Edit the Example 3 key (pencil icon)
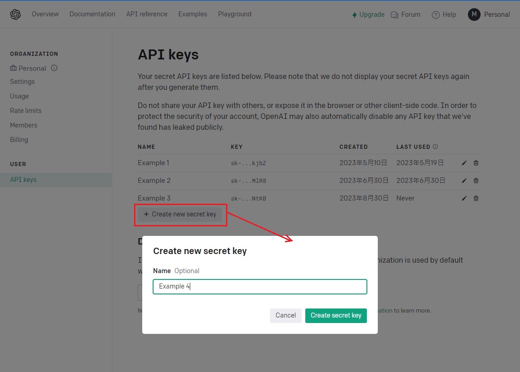 point(464,198)
